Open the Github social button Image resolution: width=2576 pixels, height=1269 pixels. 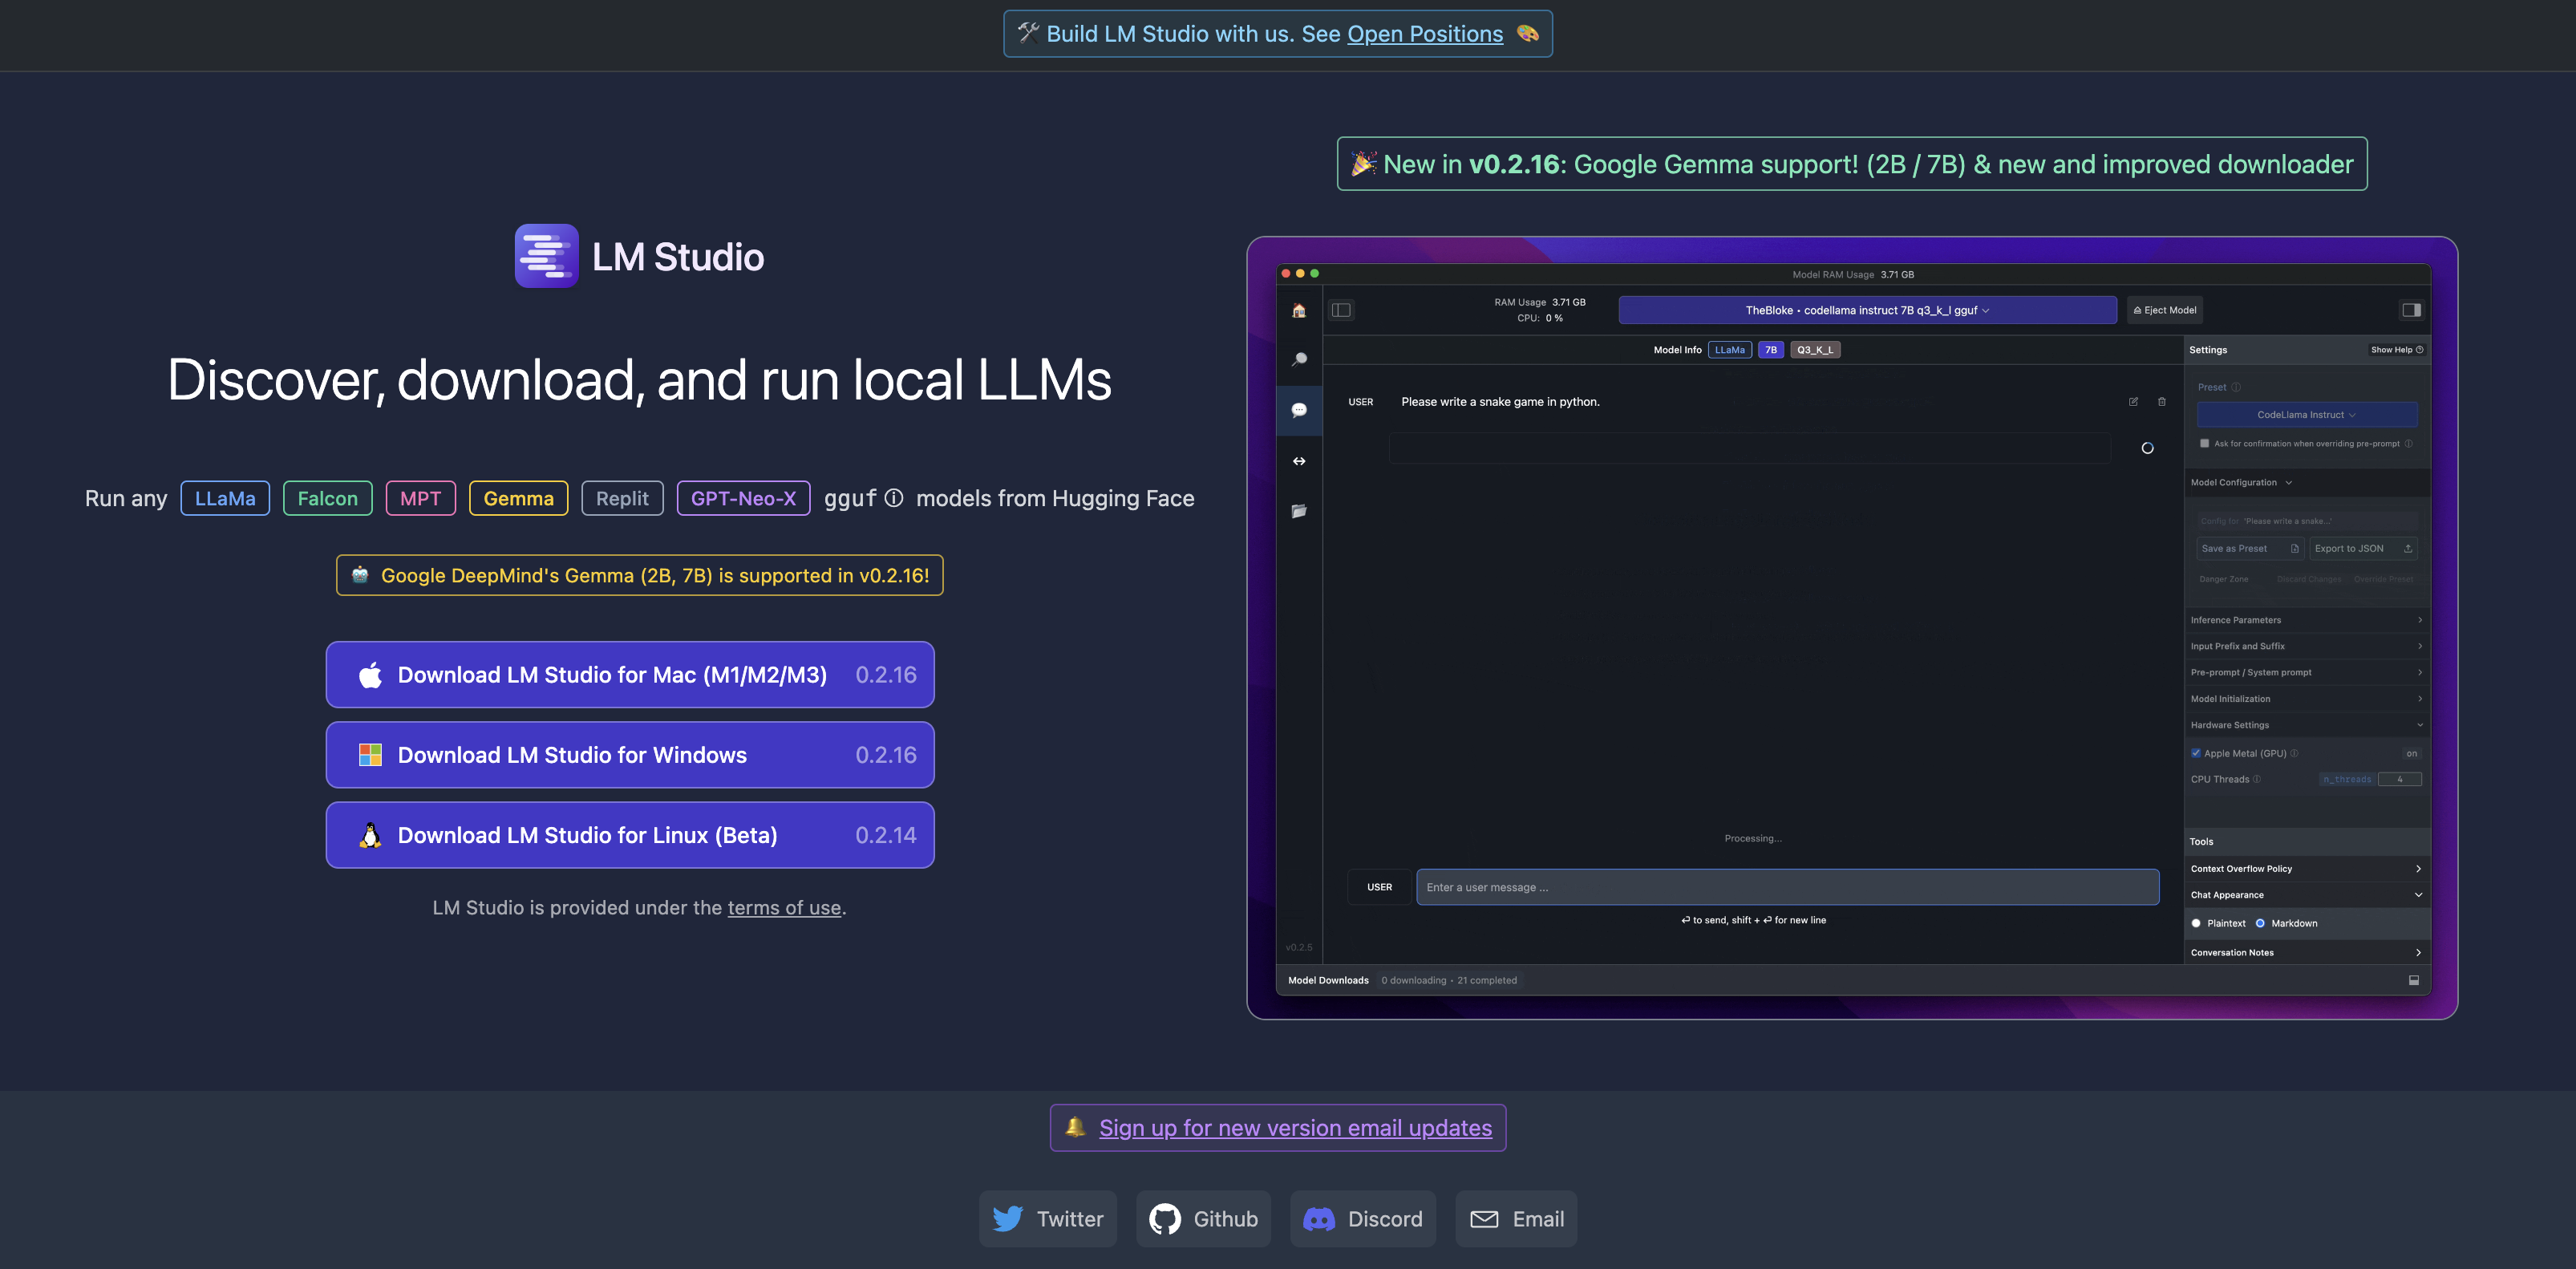tap(1203, 1219)
